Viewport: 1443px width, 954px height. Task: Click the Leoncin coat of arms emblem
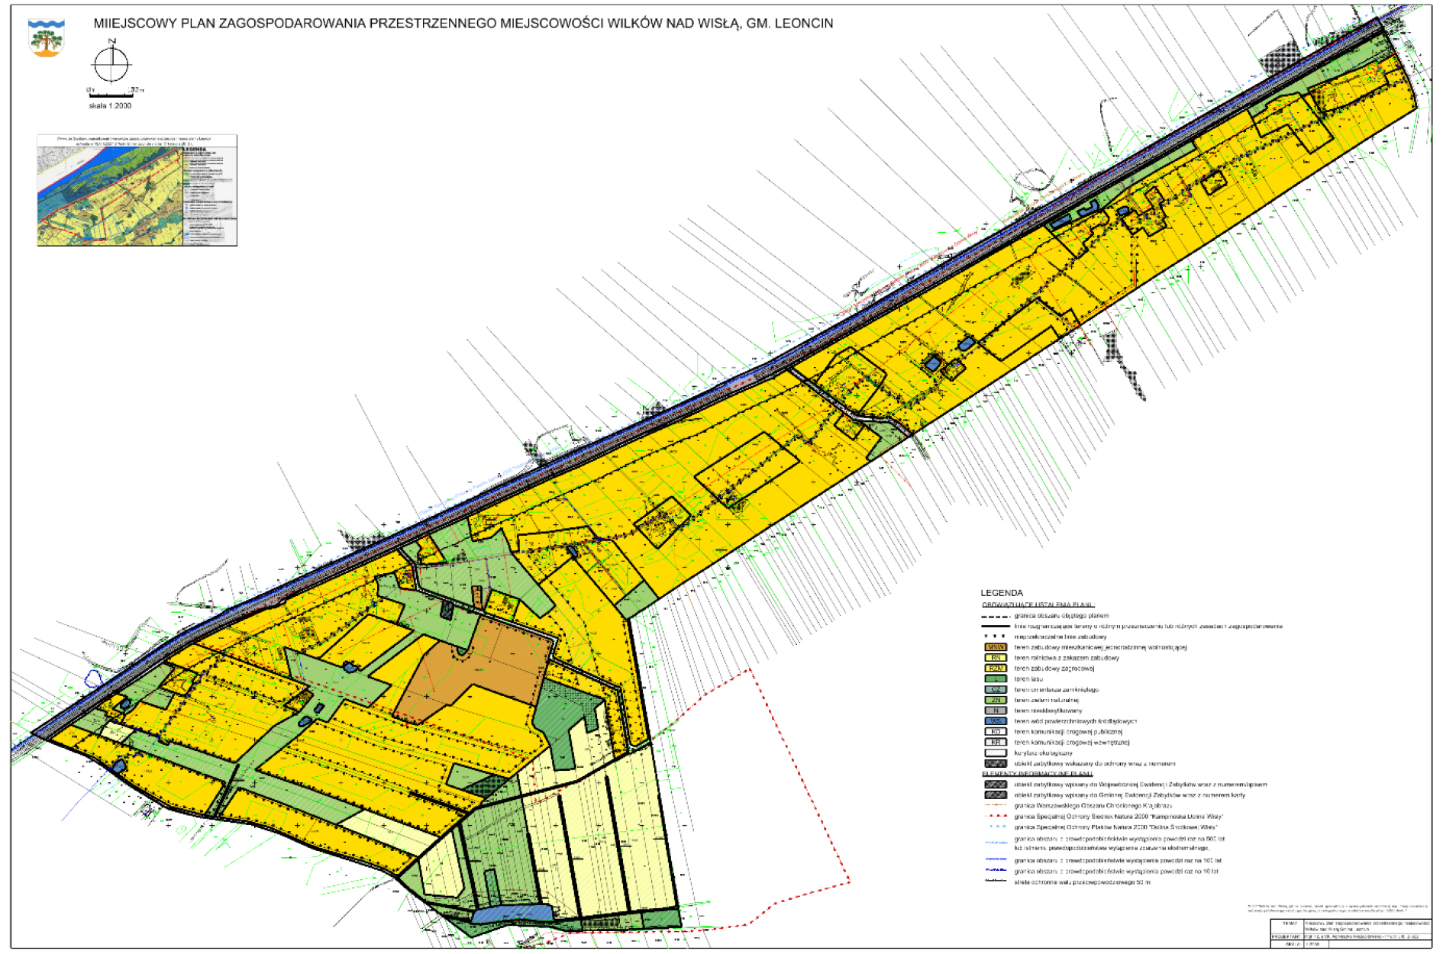46,37
